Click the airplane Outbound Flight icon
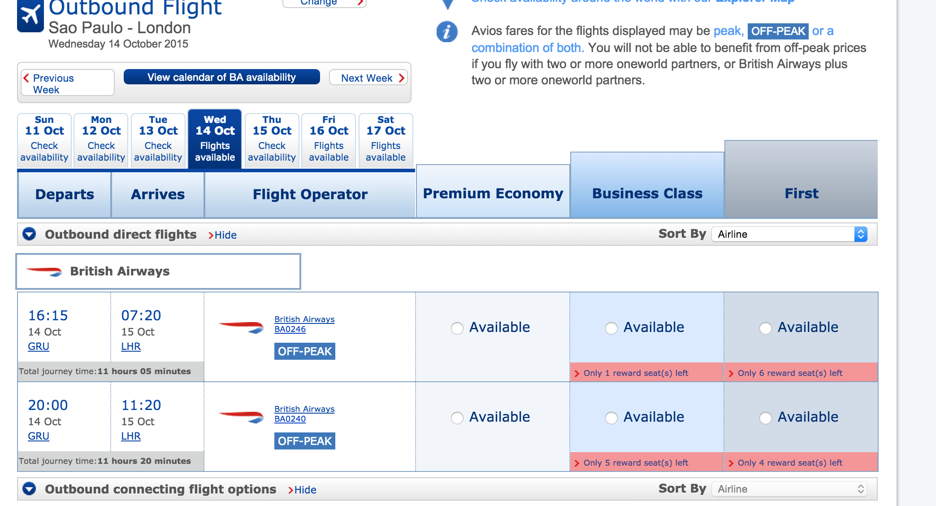Viewport: 936px width, 506px height. click(30, 16)
